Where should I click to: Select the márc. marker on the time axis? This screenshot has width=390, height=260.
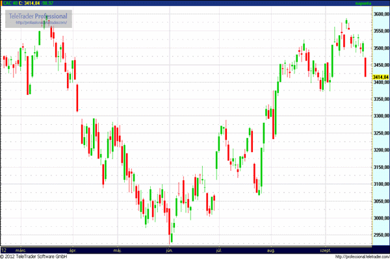21,250
